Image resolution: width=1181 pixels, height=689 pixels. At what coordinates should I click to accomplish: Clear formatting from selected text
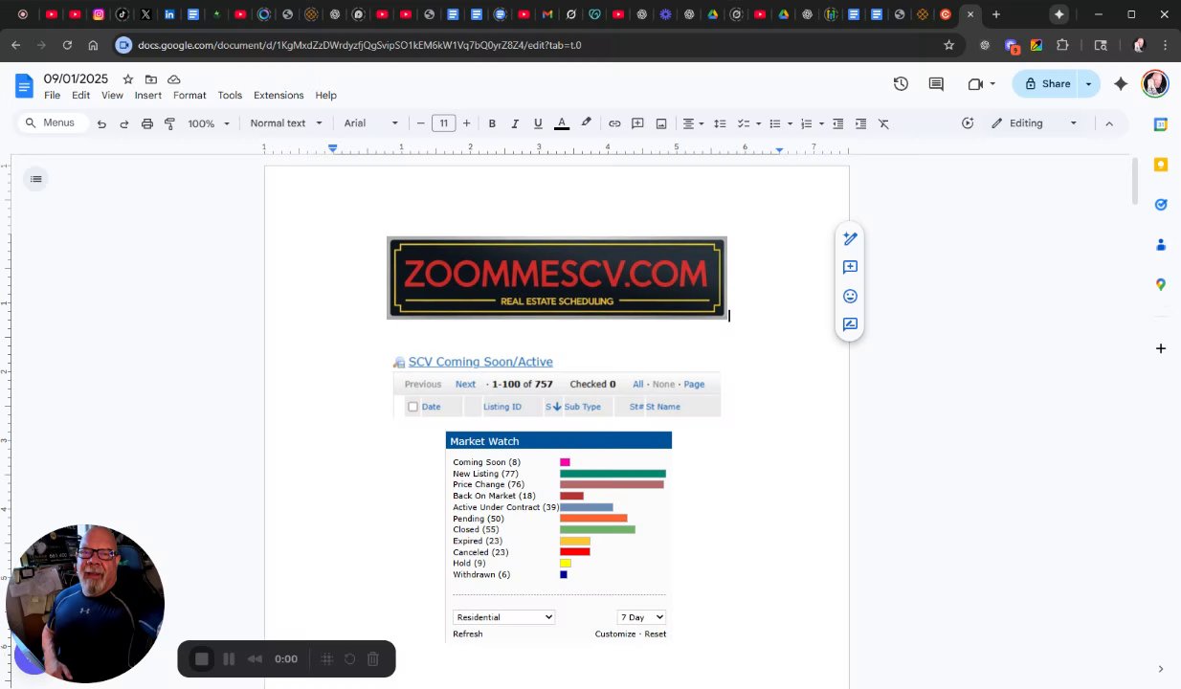coord(883,123)
